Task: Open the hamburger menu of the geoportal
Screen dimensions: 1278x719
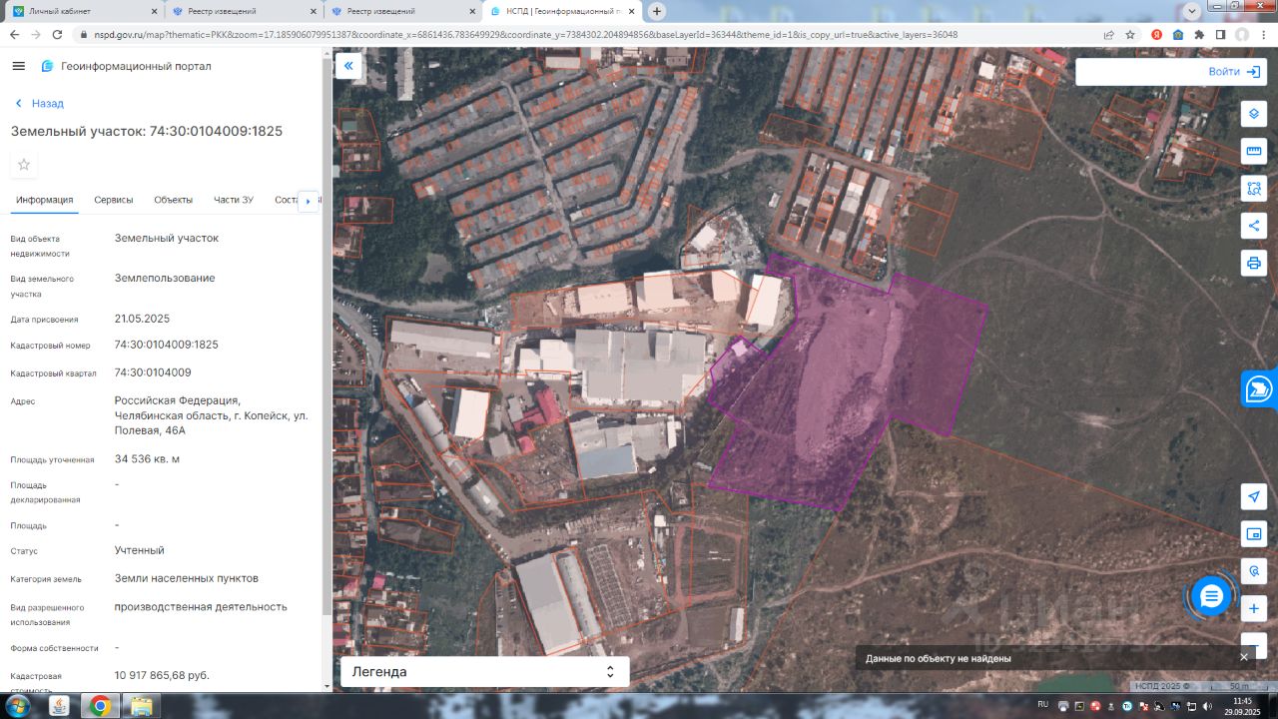Action: coord(18,66)
